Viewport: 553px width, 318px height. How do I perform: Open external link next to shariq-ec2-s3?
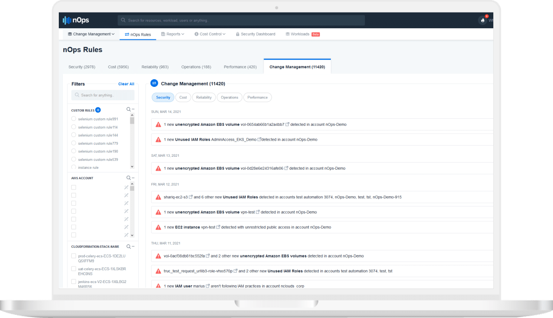click(191, 197)
